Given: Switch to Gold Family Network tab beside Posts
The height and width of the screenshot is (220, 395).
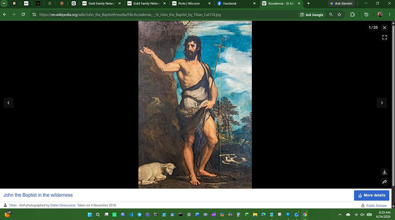Looking at the screenshot, I should tap(147, 4).
